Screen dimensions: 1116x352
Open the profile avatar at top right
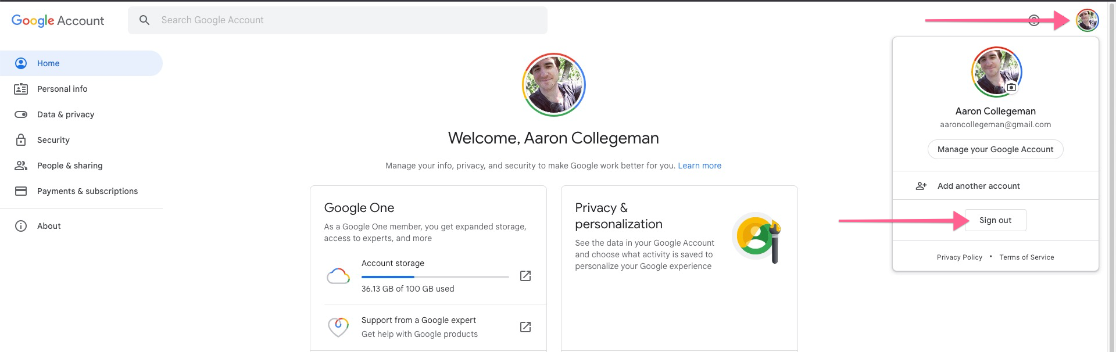1087,20
